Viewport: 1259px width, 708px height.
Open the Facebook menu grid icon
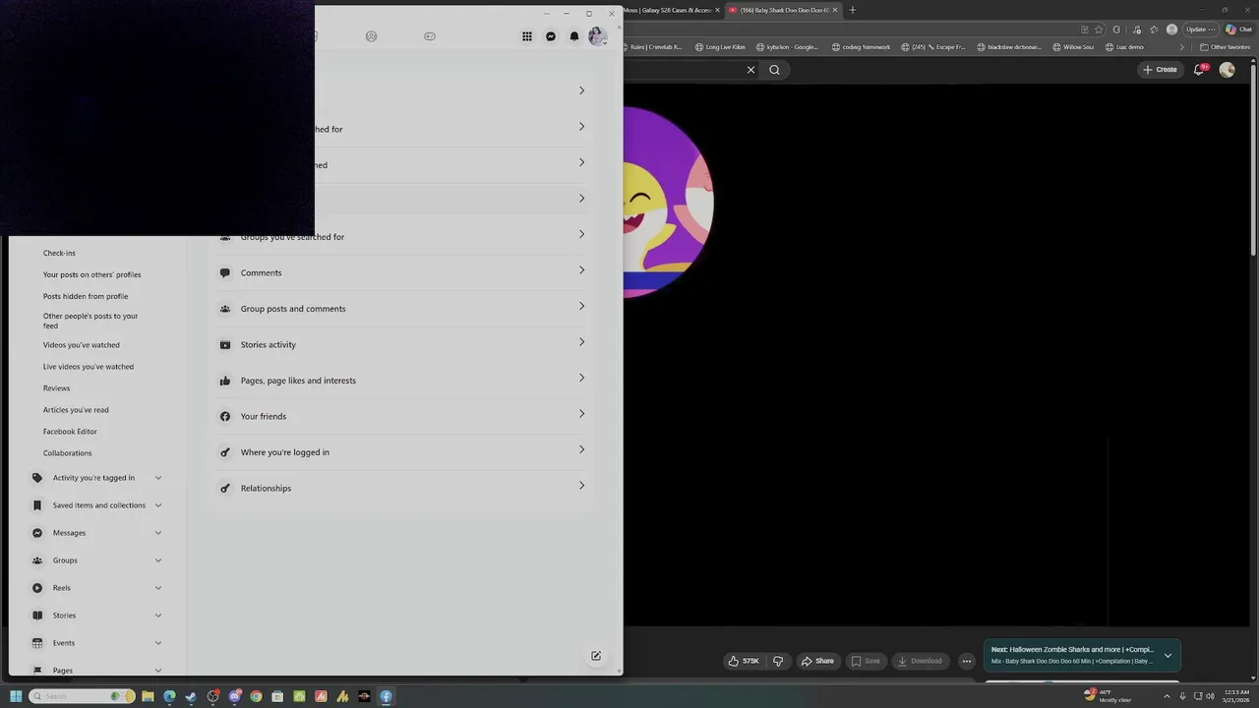point(527,36)
